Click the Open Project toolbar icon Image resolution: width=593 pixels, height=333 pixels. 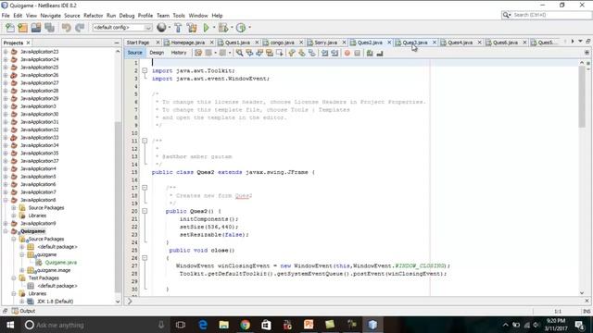click(x=36, y=28)
